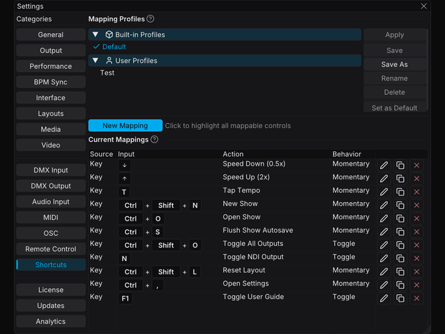Edit the Reset Layout mapping
This screenshot has height=334, width=445.
coord(383,272)
